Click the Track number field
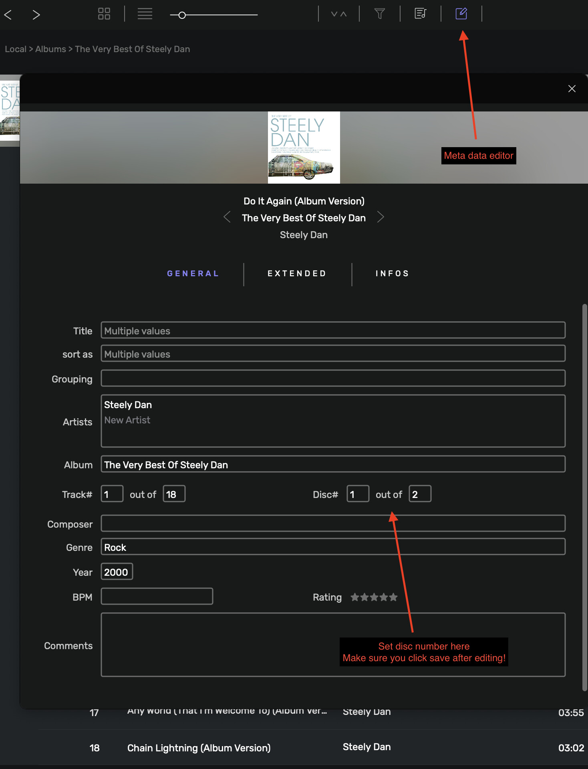This screenshot has width=588, height=769. (x=112, y=494)
